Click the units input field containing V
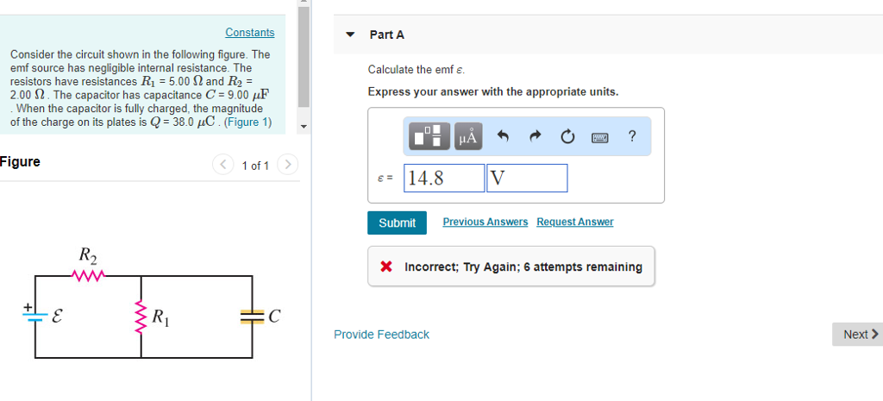883x401 pixels. point(527,178)
